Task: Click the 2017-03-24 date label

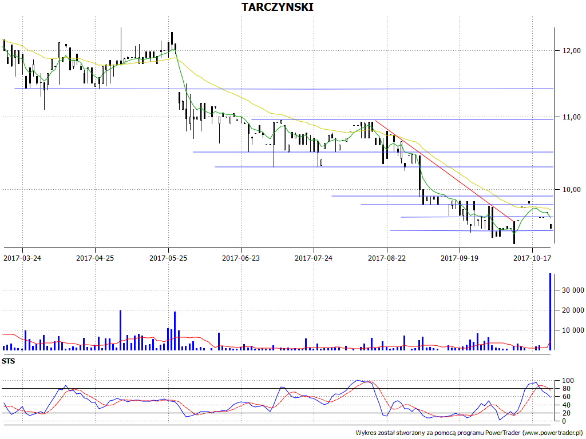Action: pos(22,258)
